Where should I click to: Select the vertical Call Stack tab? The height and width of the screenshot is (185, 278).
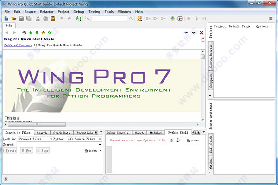coord(211,144)
